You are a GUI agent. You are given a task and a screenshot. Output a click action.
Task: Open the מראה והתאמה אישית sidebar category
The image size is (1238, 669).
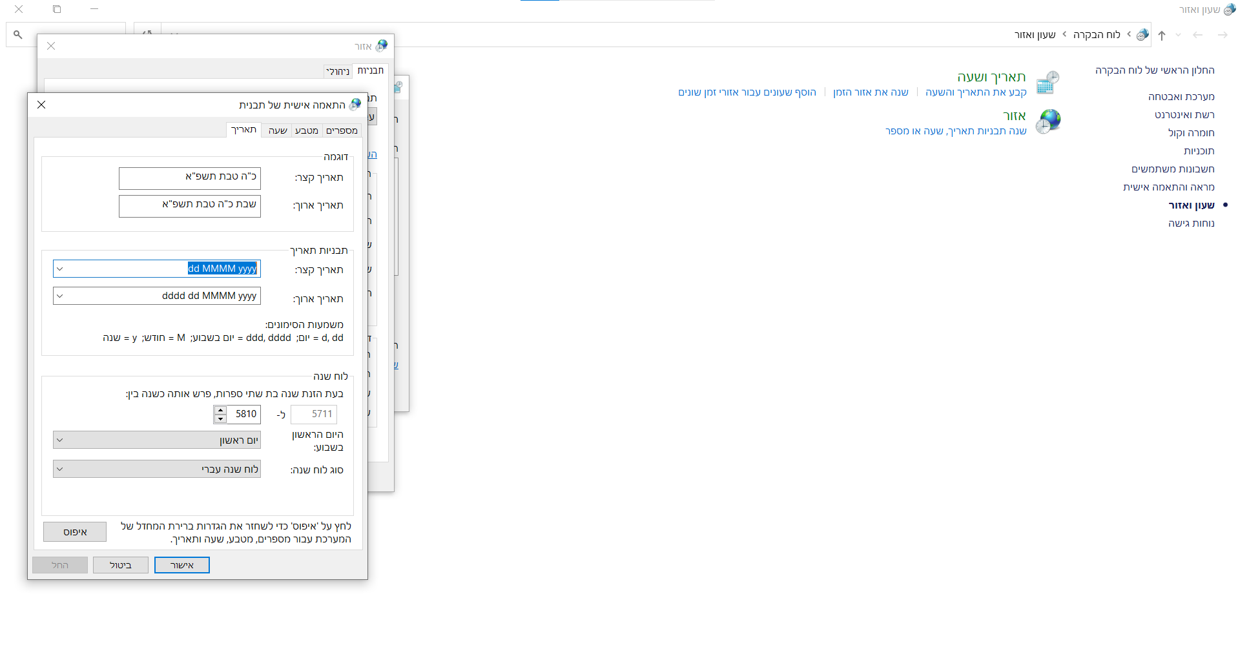click(1169, 187)
